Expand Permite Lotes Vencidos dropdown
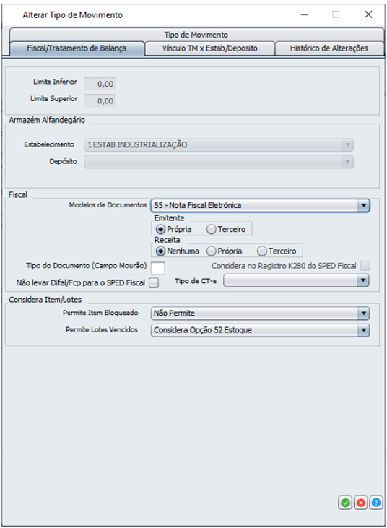The height and width of the screenshot is (528, 387). 260,330
